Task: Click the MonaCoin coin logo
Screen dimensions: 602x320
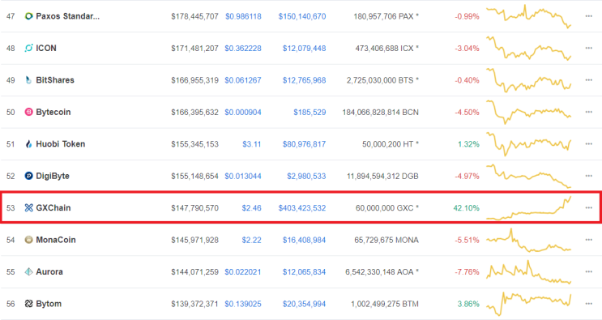Action: [x=28, y=240]
